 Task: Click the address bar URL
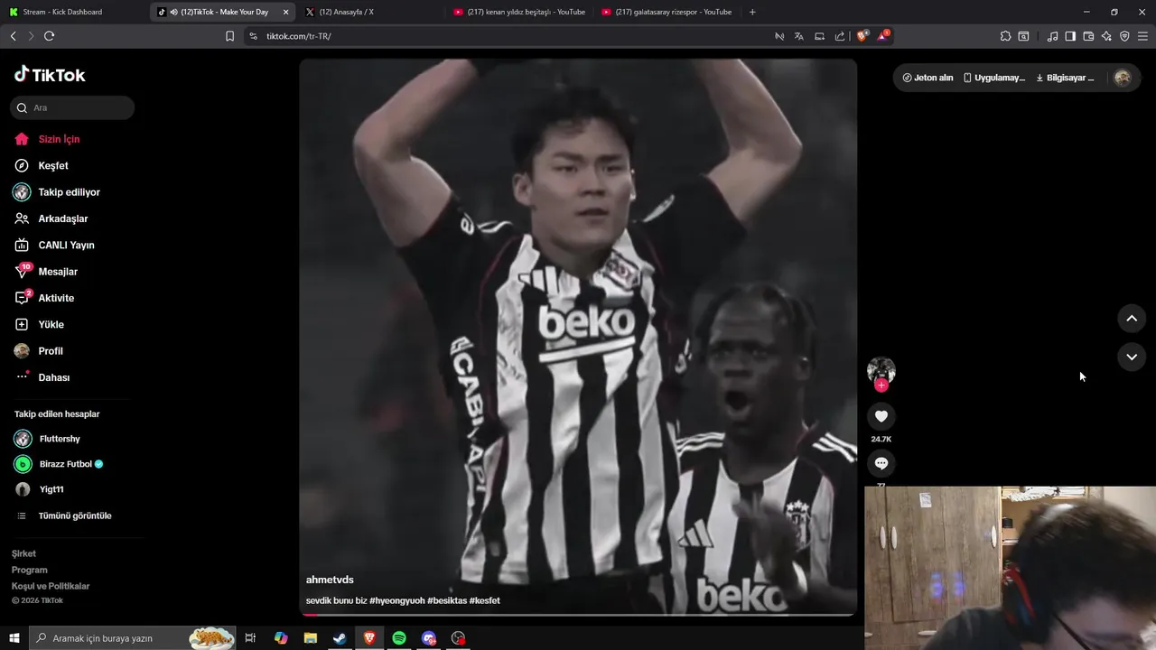[299, 36]
